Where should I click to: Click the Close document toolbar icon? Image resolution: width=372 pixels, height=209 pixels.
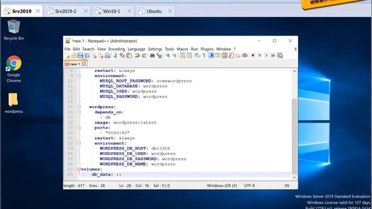click(94, 56)
